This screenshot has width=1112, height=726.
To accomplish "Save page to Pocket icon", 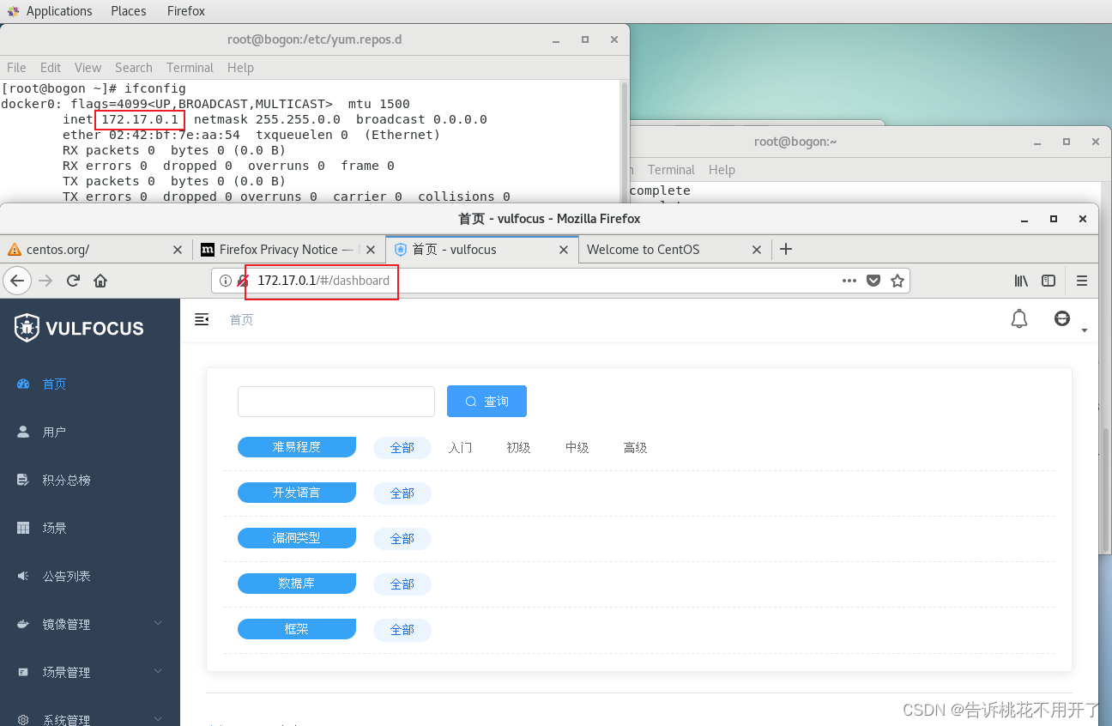I will point(873,281).
